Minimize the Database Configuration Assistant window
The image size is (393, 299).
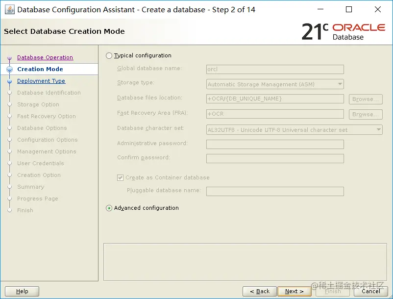320,9
